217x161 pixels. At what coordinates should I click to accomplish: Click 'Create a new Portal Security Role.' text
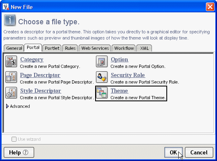point(145,82)
